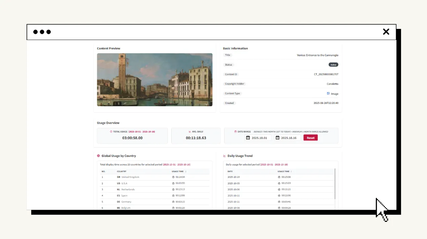Click the clock icon next to Total Usage
Image resolution: width=427 pixels, height=239 pixels.
pyautogui.click(x=111, y=132)
